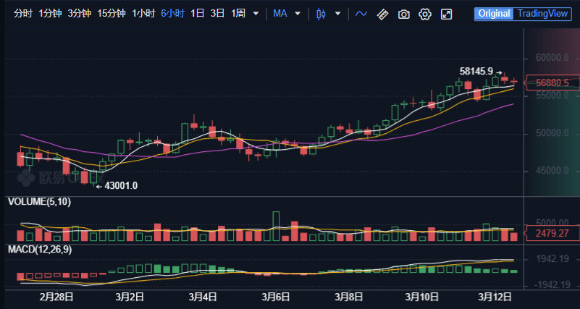
Task: Click the 58145.9 high price label
Action: click(476, 71)
